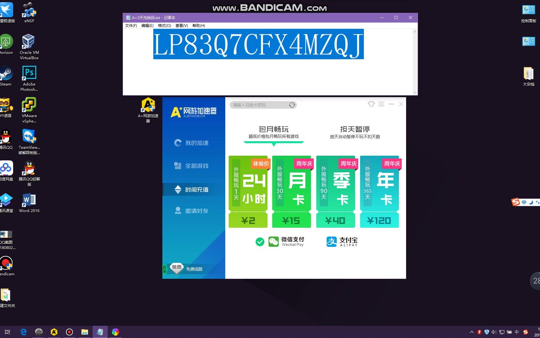
Task: Click Task View button in taskbar
Action: click(8, 332)
